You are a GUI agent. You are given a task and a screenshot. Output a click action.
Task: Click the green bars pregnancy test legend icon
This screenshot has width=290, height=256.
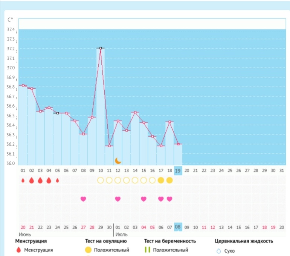point(148,250)
